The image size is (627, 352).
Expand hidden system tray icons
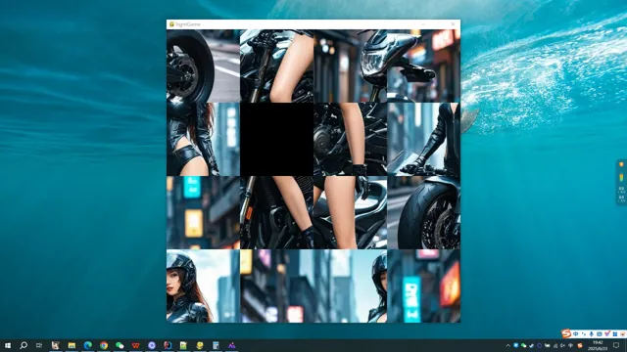tap(508, 345)
